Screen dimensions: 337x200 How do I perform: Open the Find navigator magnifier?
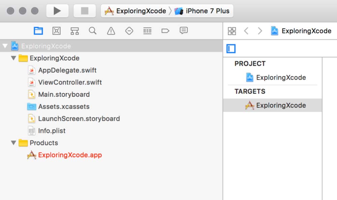[93, 31]
